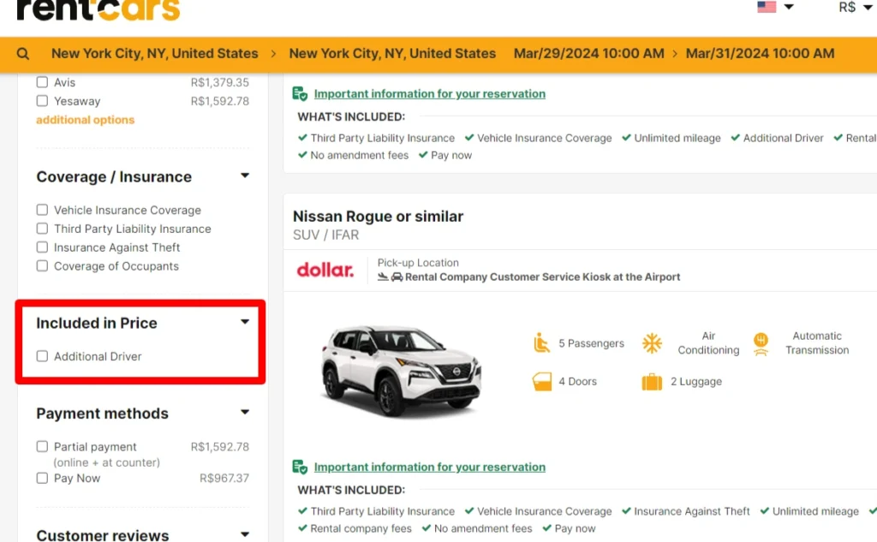Enable the Avis supplier checkbox
877x542 pixels.
click(41, 82)
